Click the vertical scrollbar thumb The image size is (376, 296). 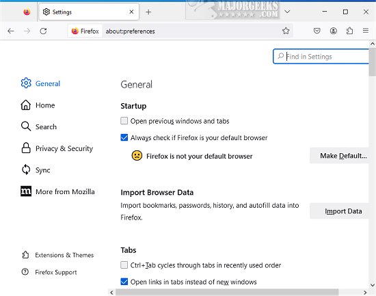click(372, 62)
